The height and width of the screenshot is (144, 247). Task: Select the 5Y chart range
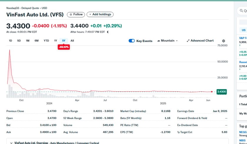(x=64, y=41)
